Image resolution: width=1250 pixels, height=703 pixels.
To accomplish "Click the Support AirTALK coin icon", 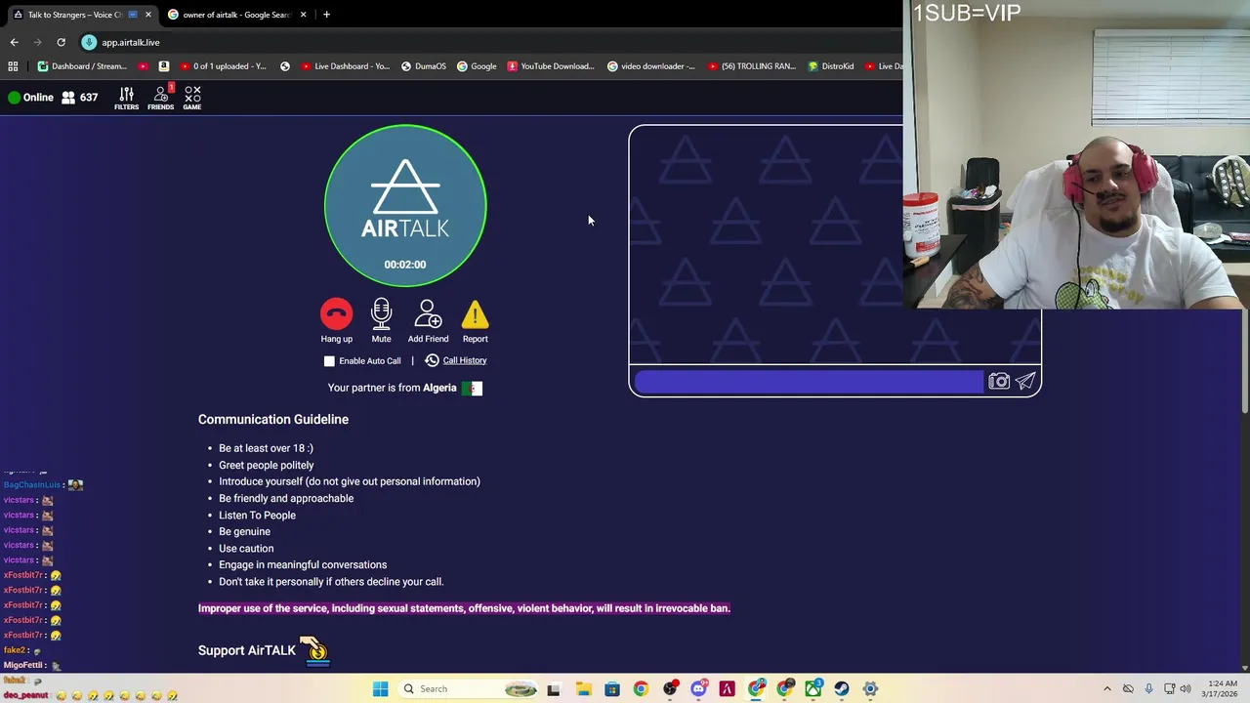I will (x=314, y=650).
